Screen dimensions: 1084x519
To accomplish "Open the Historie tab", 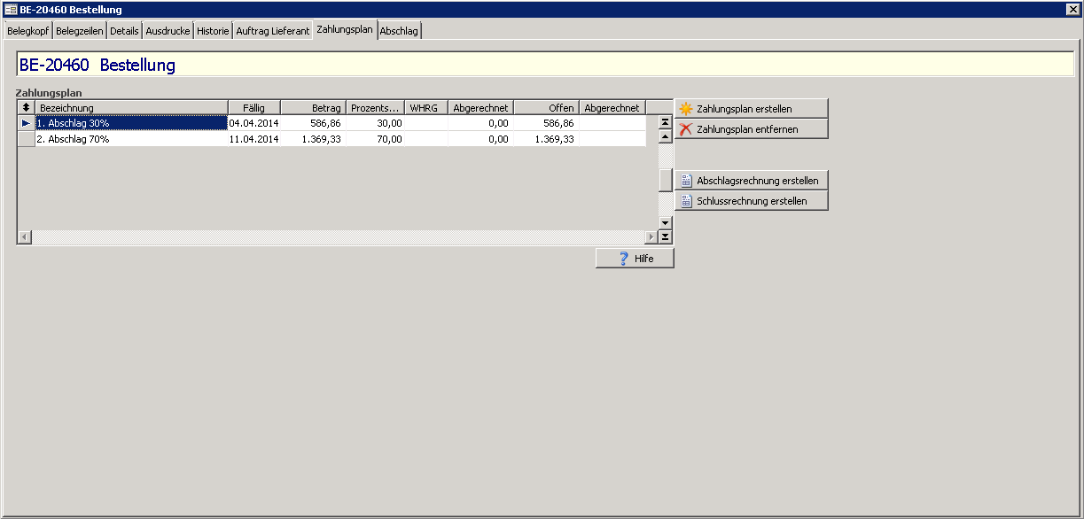I will tap(213, 31).
